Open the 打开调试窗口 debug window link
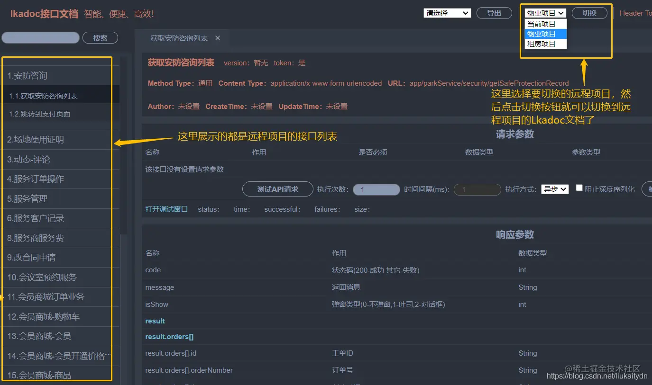This screenshot has height=385, width=652. [166, 208]
